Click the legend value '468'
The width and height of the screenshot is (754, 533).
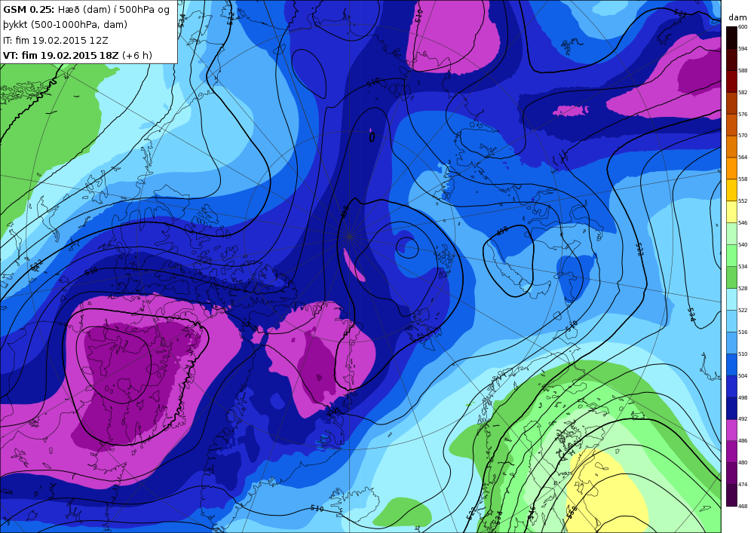tap(743, 506)
